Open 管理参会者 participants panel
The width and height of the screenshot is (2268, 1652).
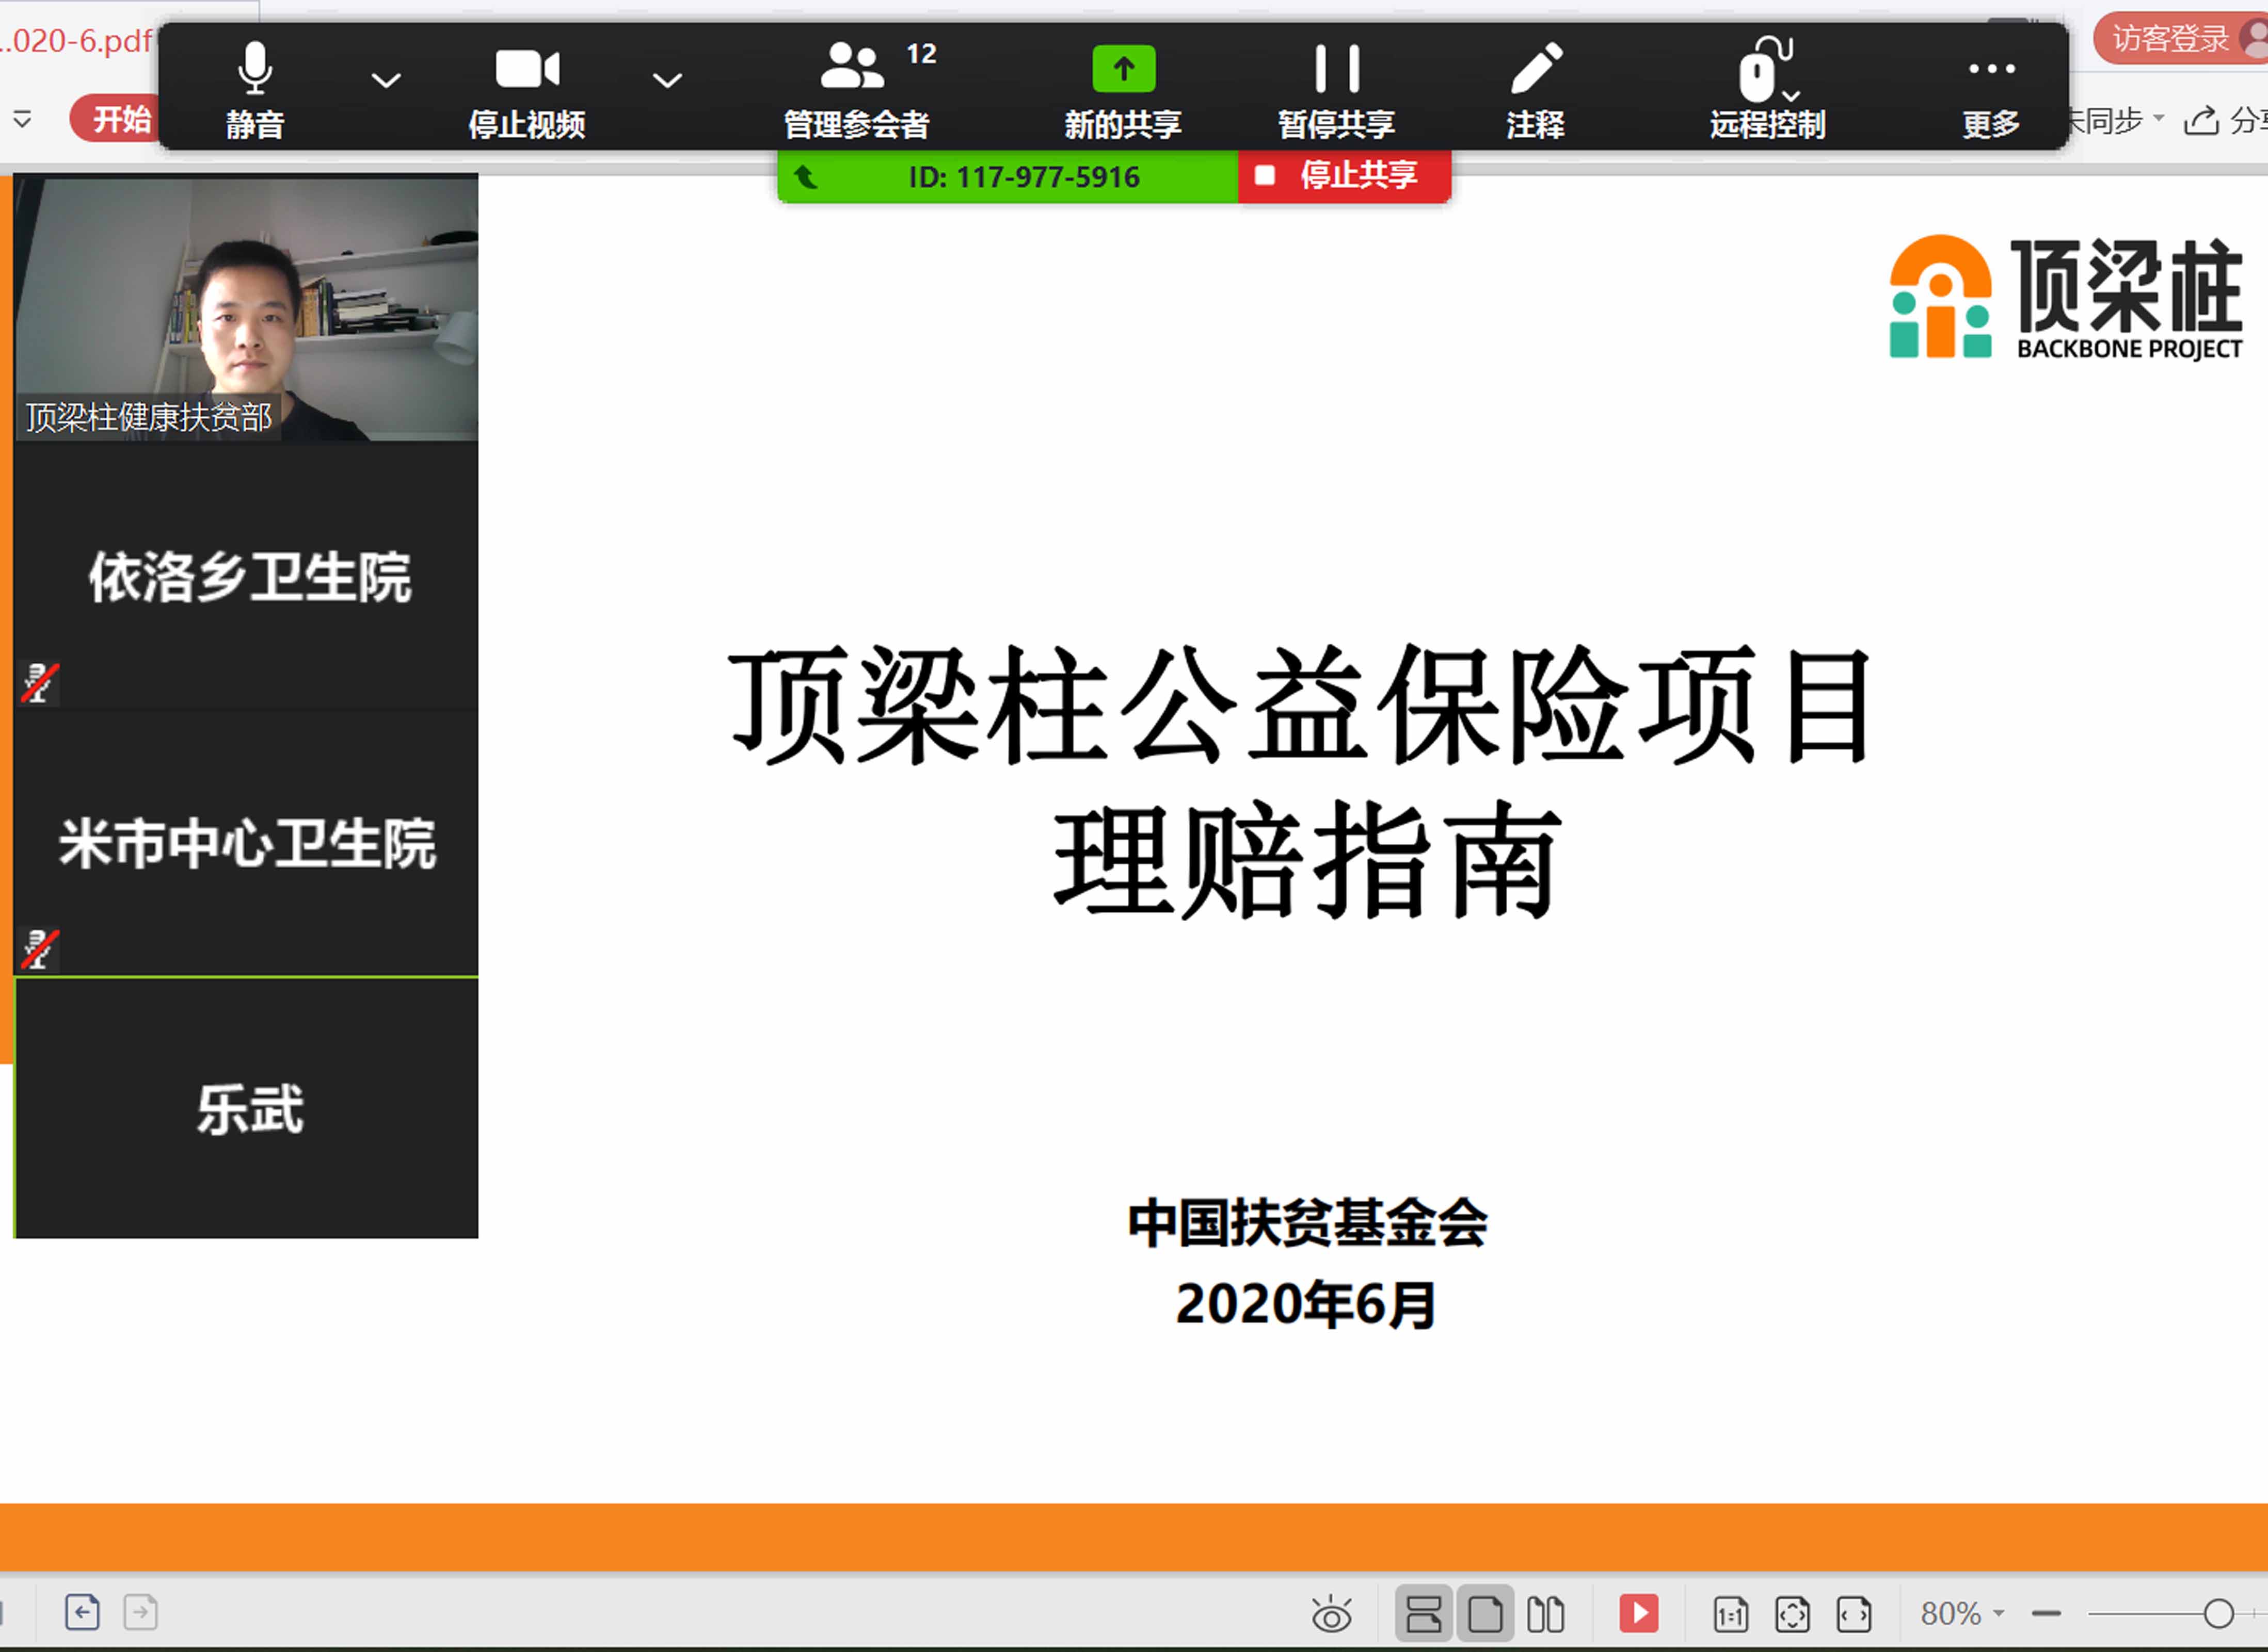[x=857, y=90]
